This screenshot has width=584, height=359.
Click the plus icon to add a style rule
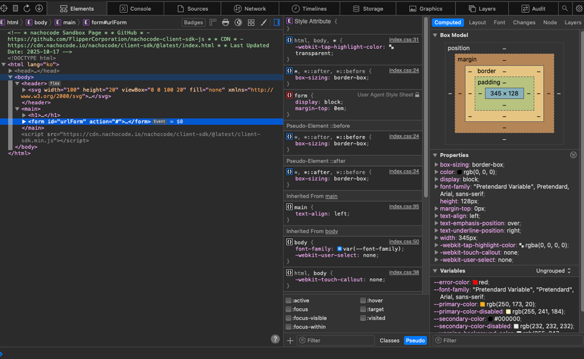[x=290, y=341]
